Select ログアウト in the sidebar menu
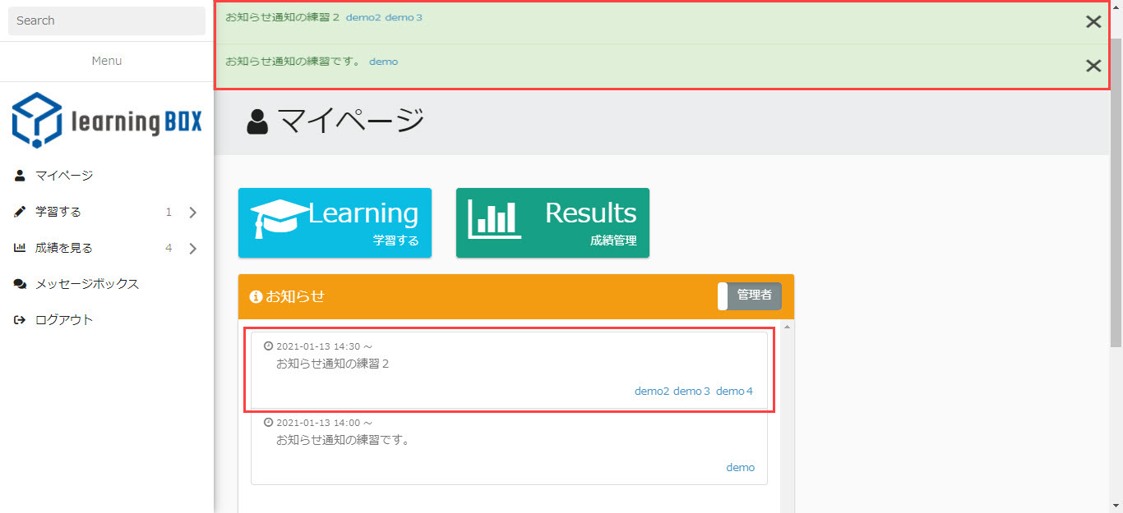 pos(64,320)
